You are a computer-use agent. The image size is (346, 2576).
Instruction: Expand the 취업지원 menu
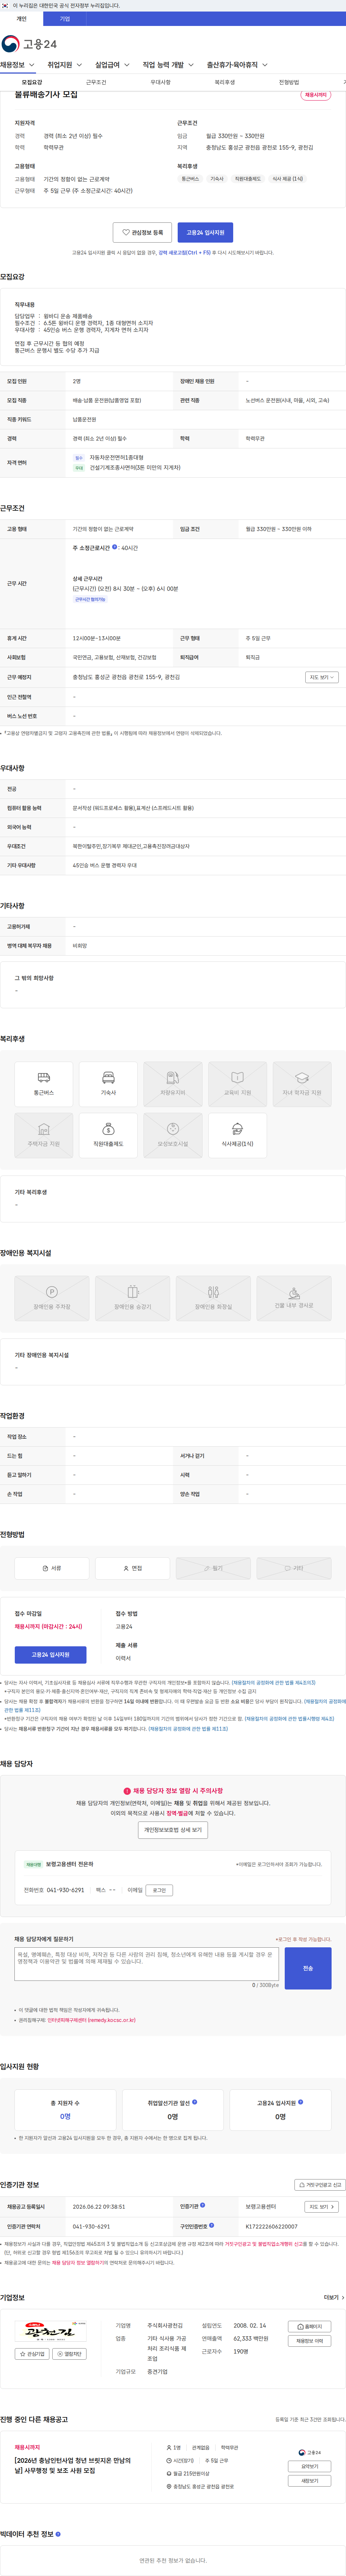coord(65,65)
